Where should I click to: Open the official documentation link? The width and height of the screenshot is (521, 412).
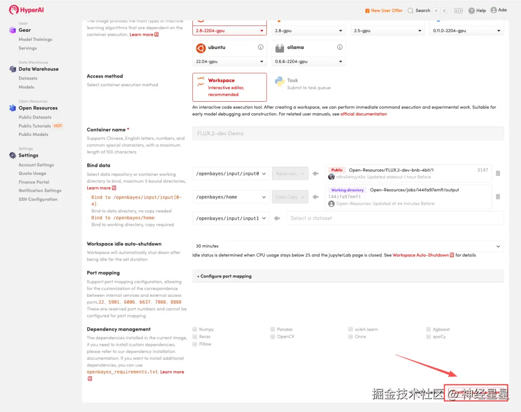pos(364,114)
